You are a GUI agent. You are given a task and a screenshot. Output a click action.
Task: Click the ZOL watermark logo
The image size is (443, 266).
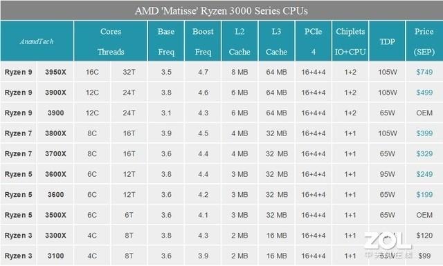[388, 245]
